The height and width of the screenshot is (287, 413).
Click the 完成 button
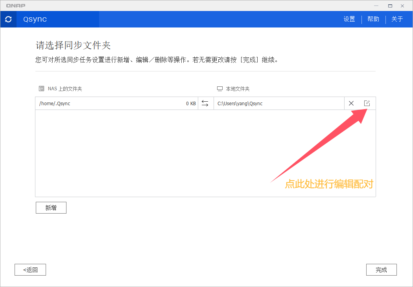(x=381, y=270)
